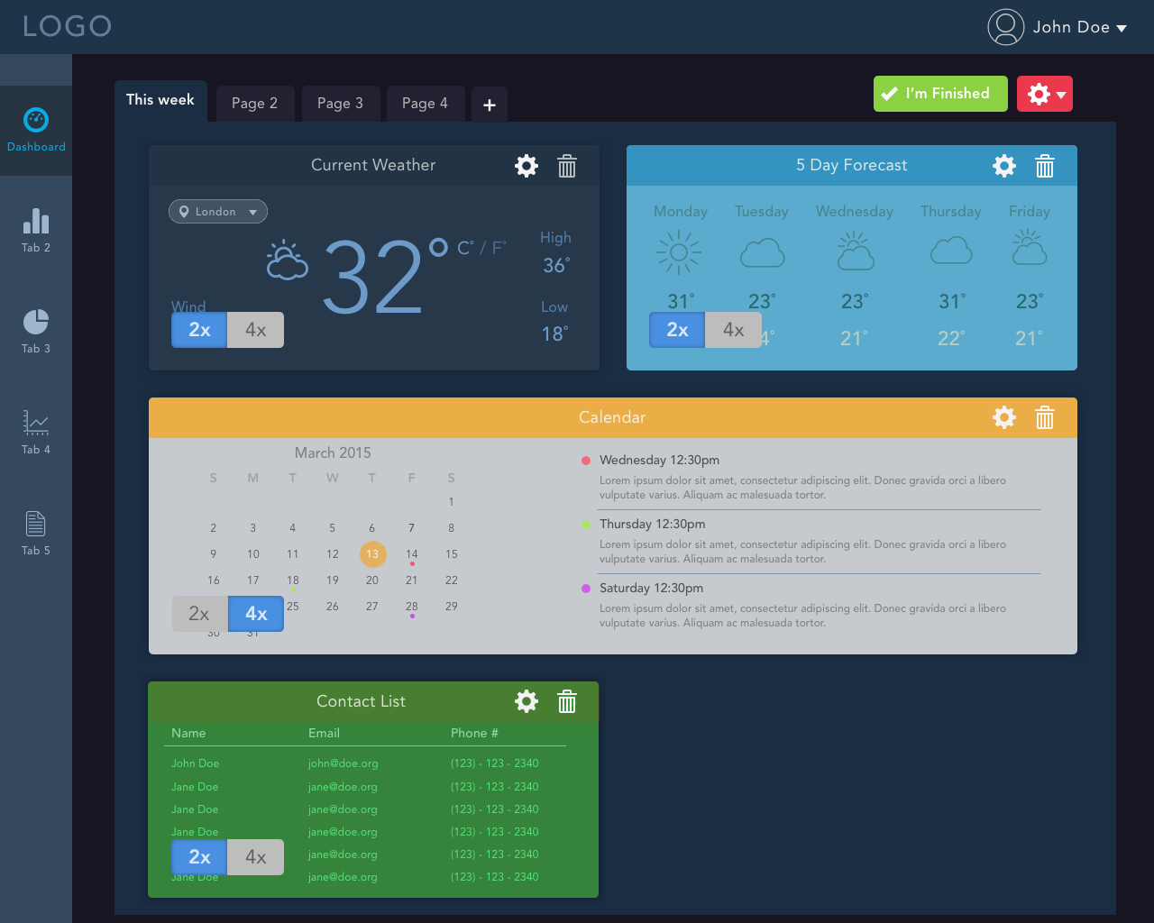Add a new page with plus icon
1154x923 pixels.
490,105
